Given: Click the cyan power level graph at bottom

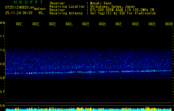Looking at the screenshot, I should pyautogui.click(x=89, y=110).
